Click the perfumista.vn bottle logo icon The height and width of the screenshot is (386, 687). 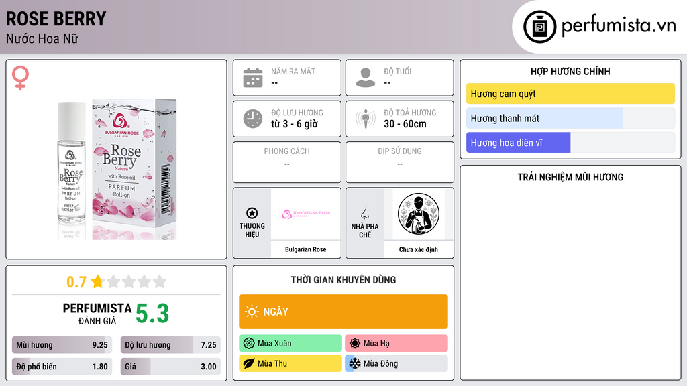tap(539, 27)
